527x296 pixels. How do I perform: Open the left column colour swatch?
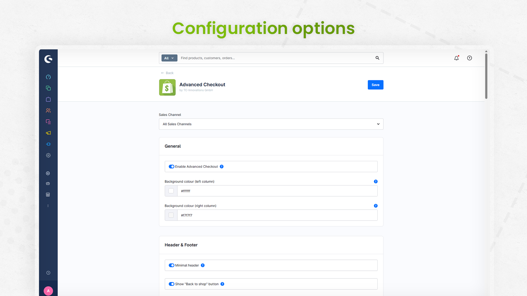171,191
